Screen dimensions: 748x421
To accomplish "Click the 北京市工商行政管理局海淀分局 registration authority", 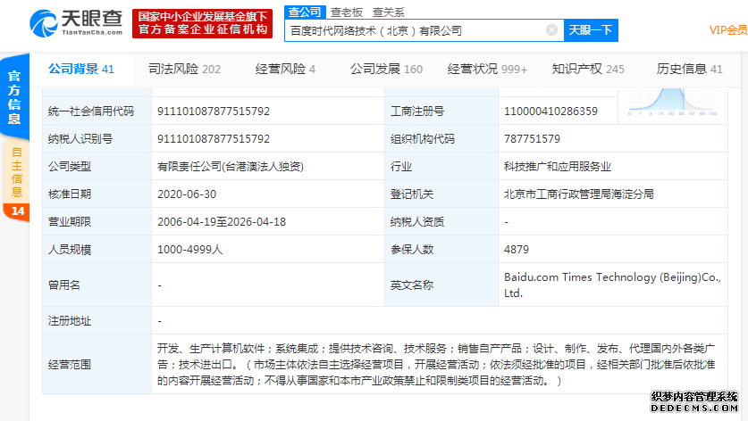I will [579, 194].
